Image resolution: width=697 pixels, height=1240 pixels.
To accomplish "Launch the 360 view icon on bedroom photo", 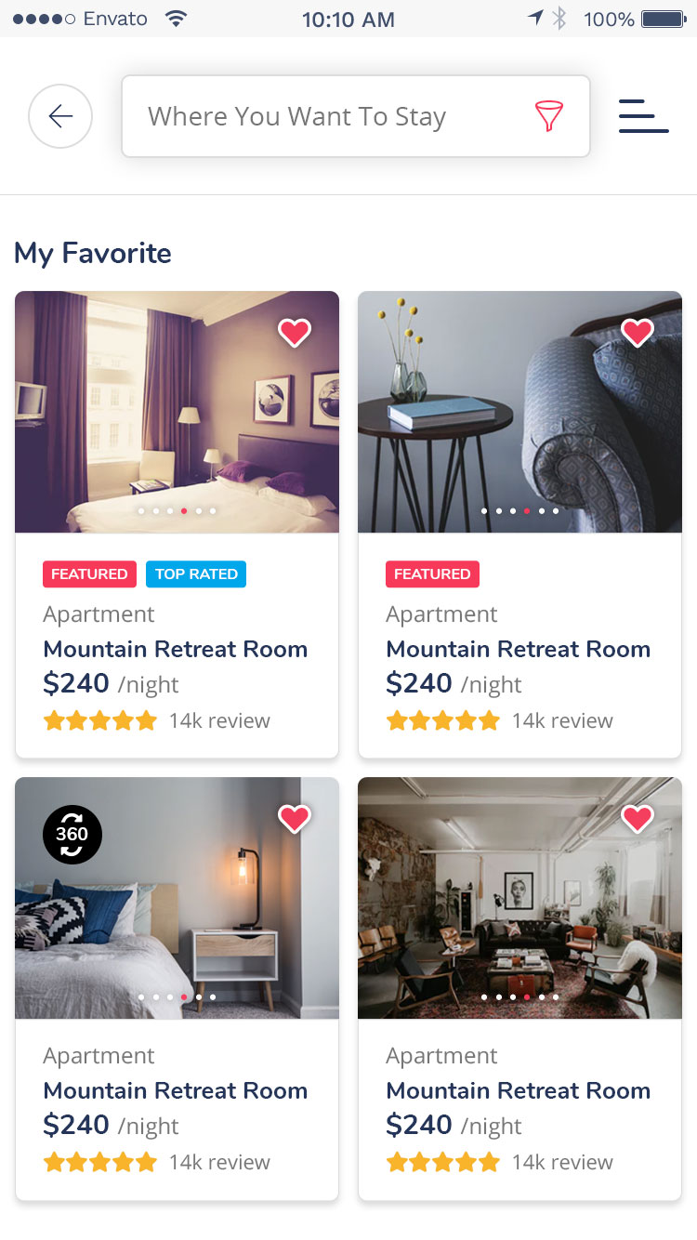I will (x=72, y=834).
